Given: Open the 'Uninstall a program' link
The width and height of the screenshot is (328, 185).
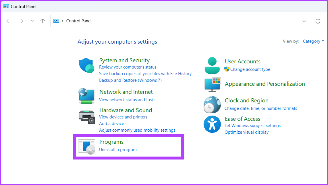Looking at the screenshot, I should pyautogui.click(x=118, y=149).
